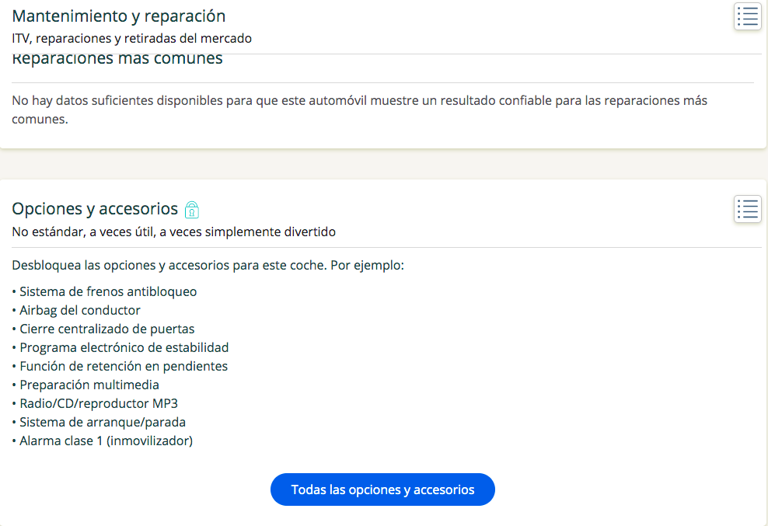768x526 pixels.
Task: Open the list menu icon in Opciones y accesorios
Action: click(x=748, y=209)
